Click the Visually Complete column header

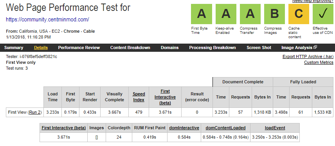pos(115,97)
